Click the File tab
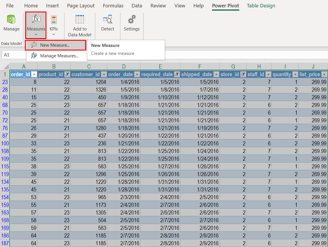Screen dimensions: 328x247 (x=10, y=6)
